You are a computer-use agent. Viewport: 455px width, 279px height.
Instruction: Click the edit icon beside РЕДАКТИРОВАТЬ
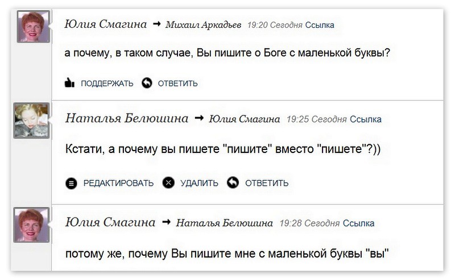pos(71,183)
